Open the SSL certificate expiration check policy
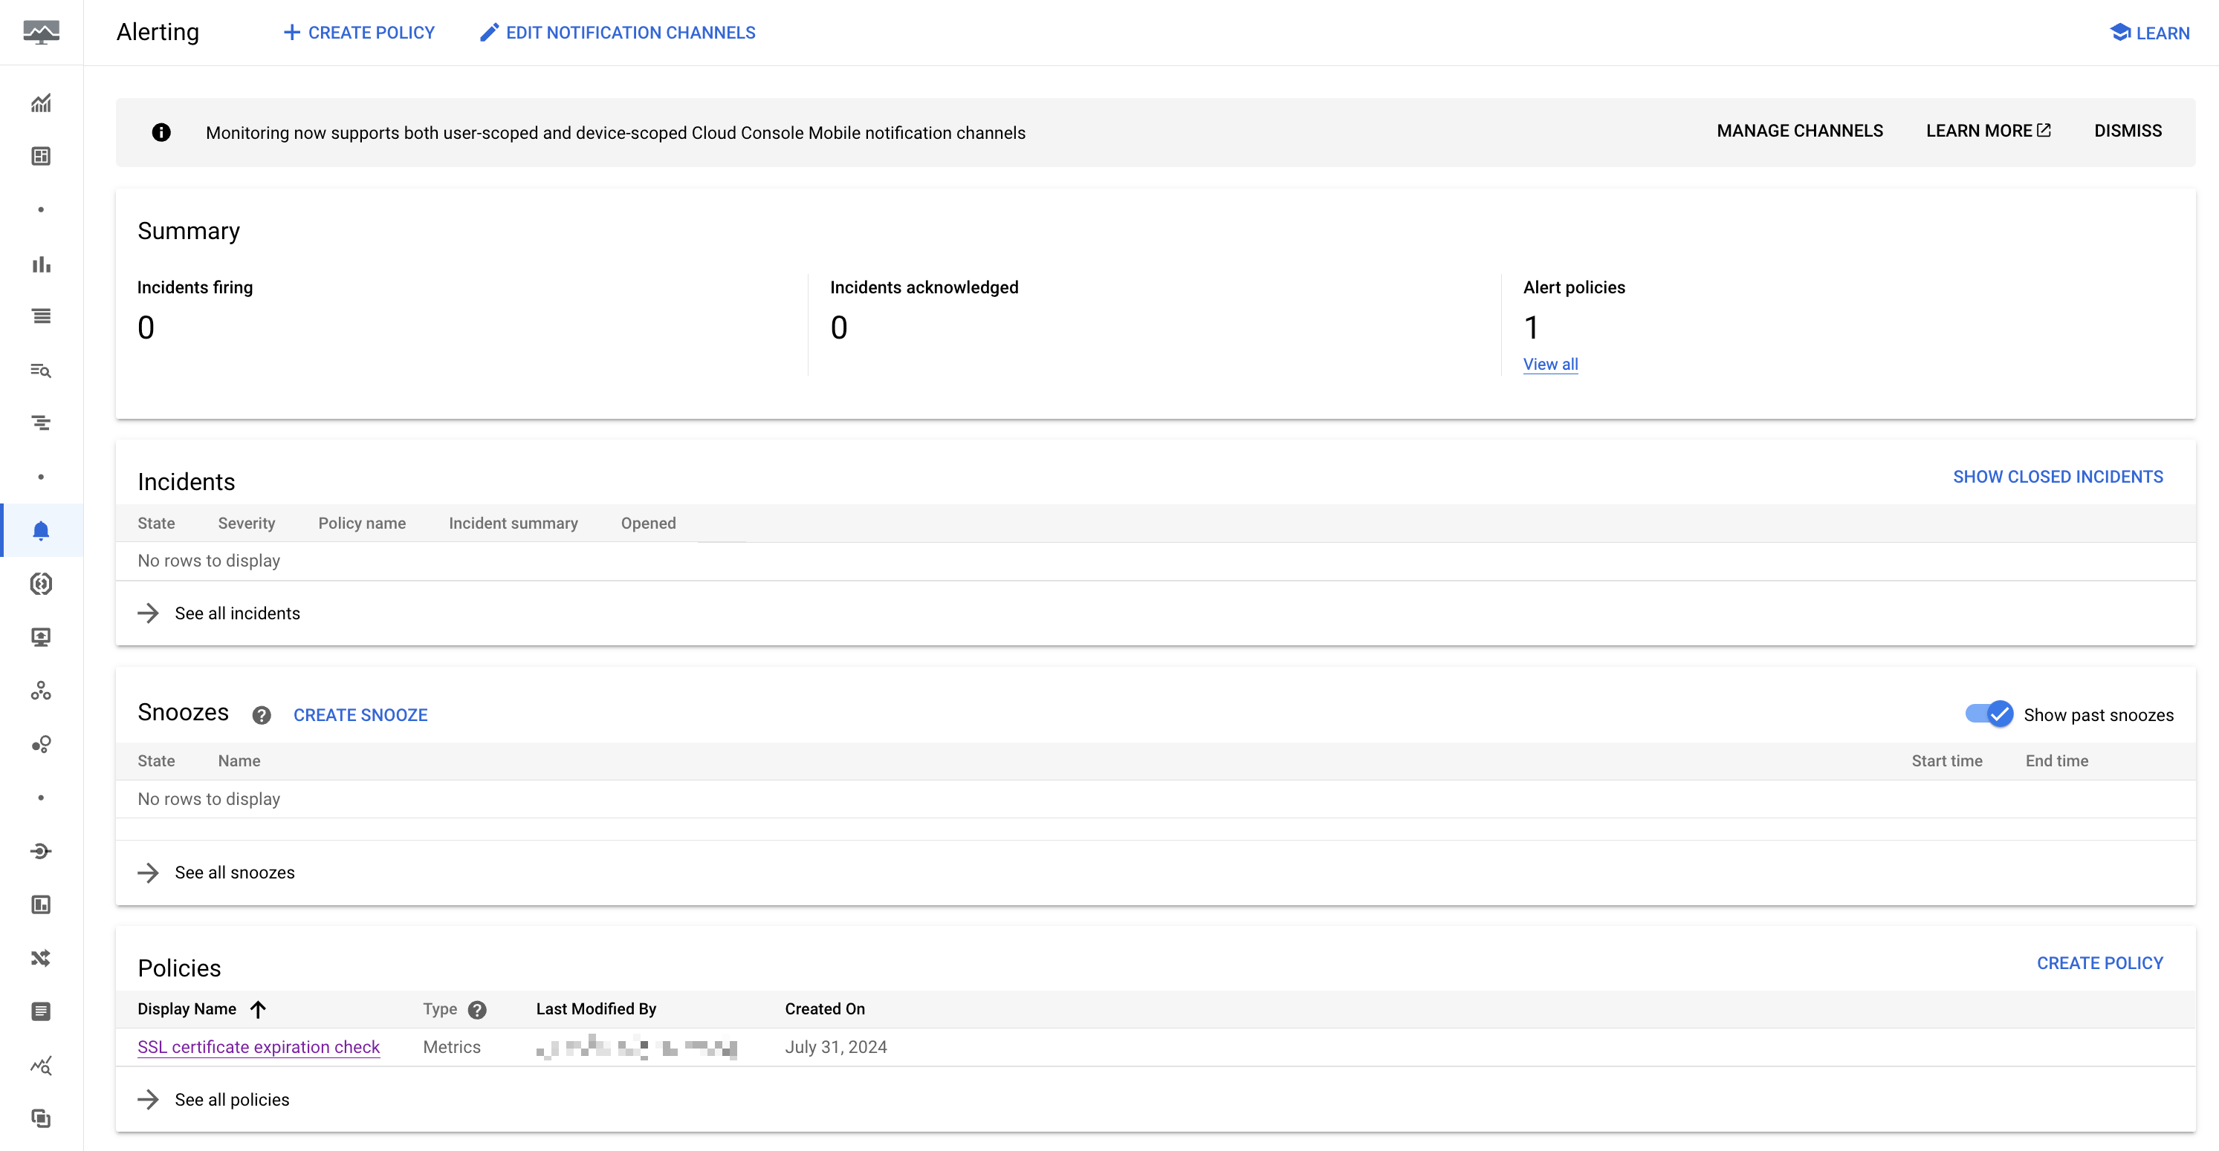 259,1047
